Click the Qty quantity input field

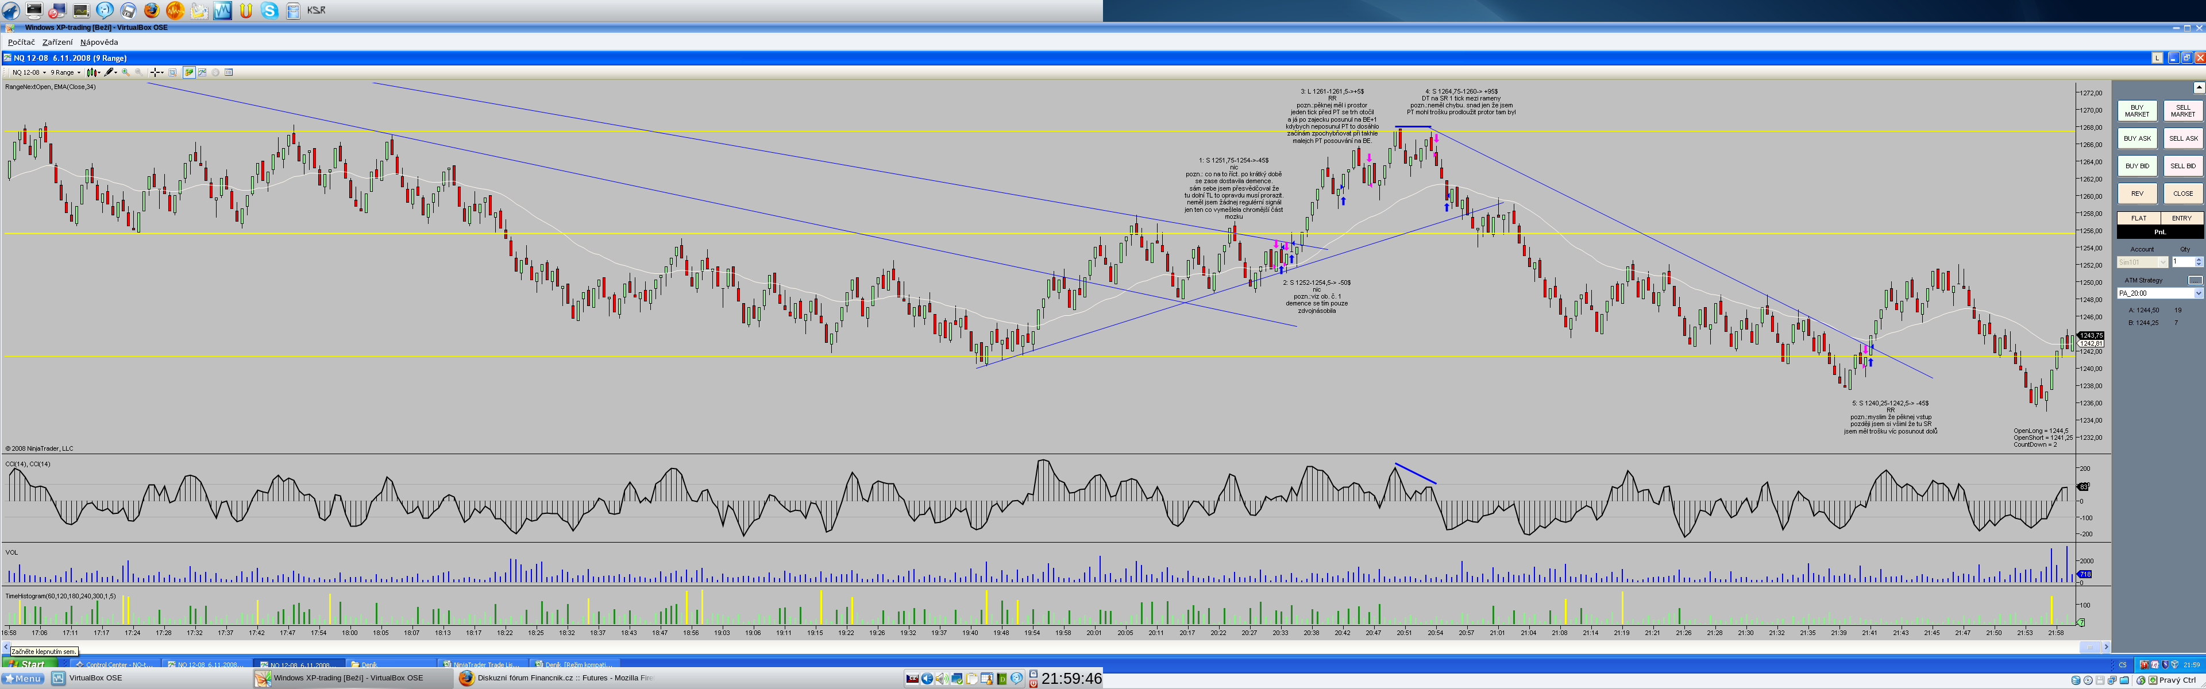(x=2182, y=262)
